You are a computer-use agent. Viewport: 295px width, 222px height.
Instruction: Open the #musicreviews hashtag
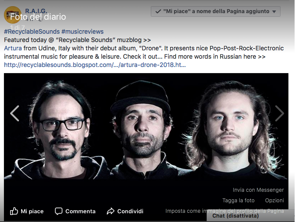(x=82, y=32)
